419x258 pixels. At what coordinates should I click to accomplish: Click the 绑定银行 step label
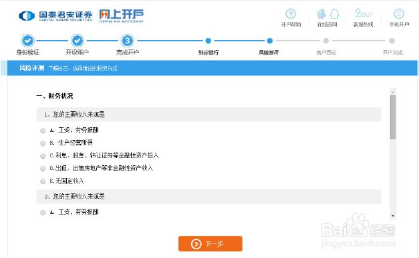pyautogui.click(x=208, y=53)
